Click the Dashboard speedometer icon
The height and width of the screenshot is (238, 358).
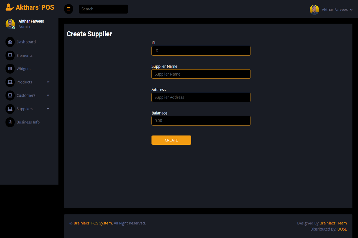10,42
